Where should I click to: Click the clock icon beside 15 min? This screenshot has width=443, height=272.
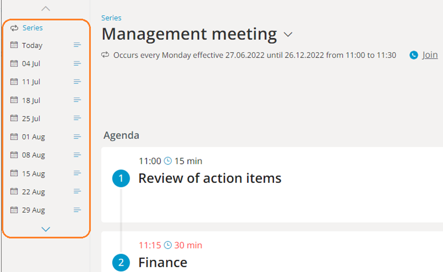[167, 161]
